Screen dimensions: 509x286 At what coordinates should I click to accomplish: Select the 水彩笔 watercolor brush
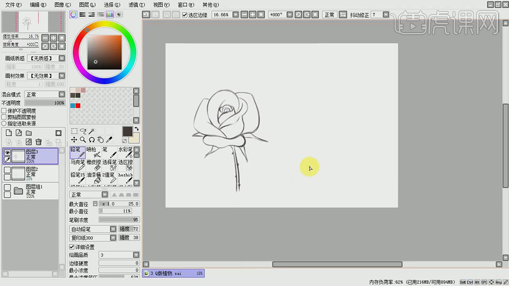[x=126, y=152]
